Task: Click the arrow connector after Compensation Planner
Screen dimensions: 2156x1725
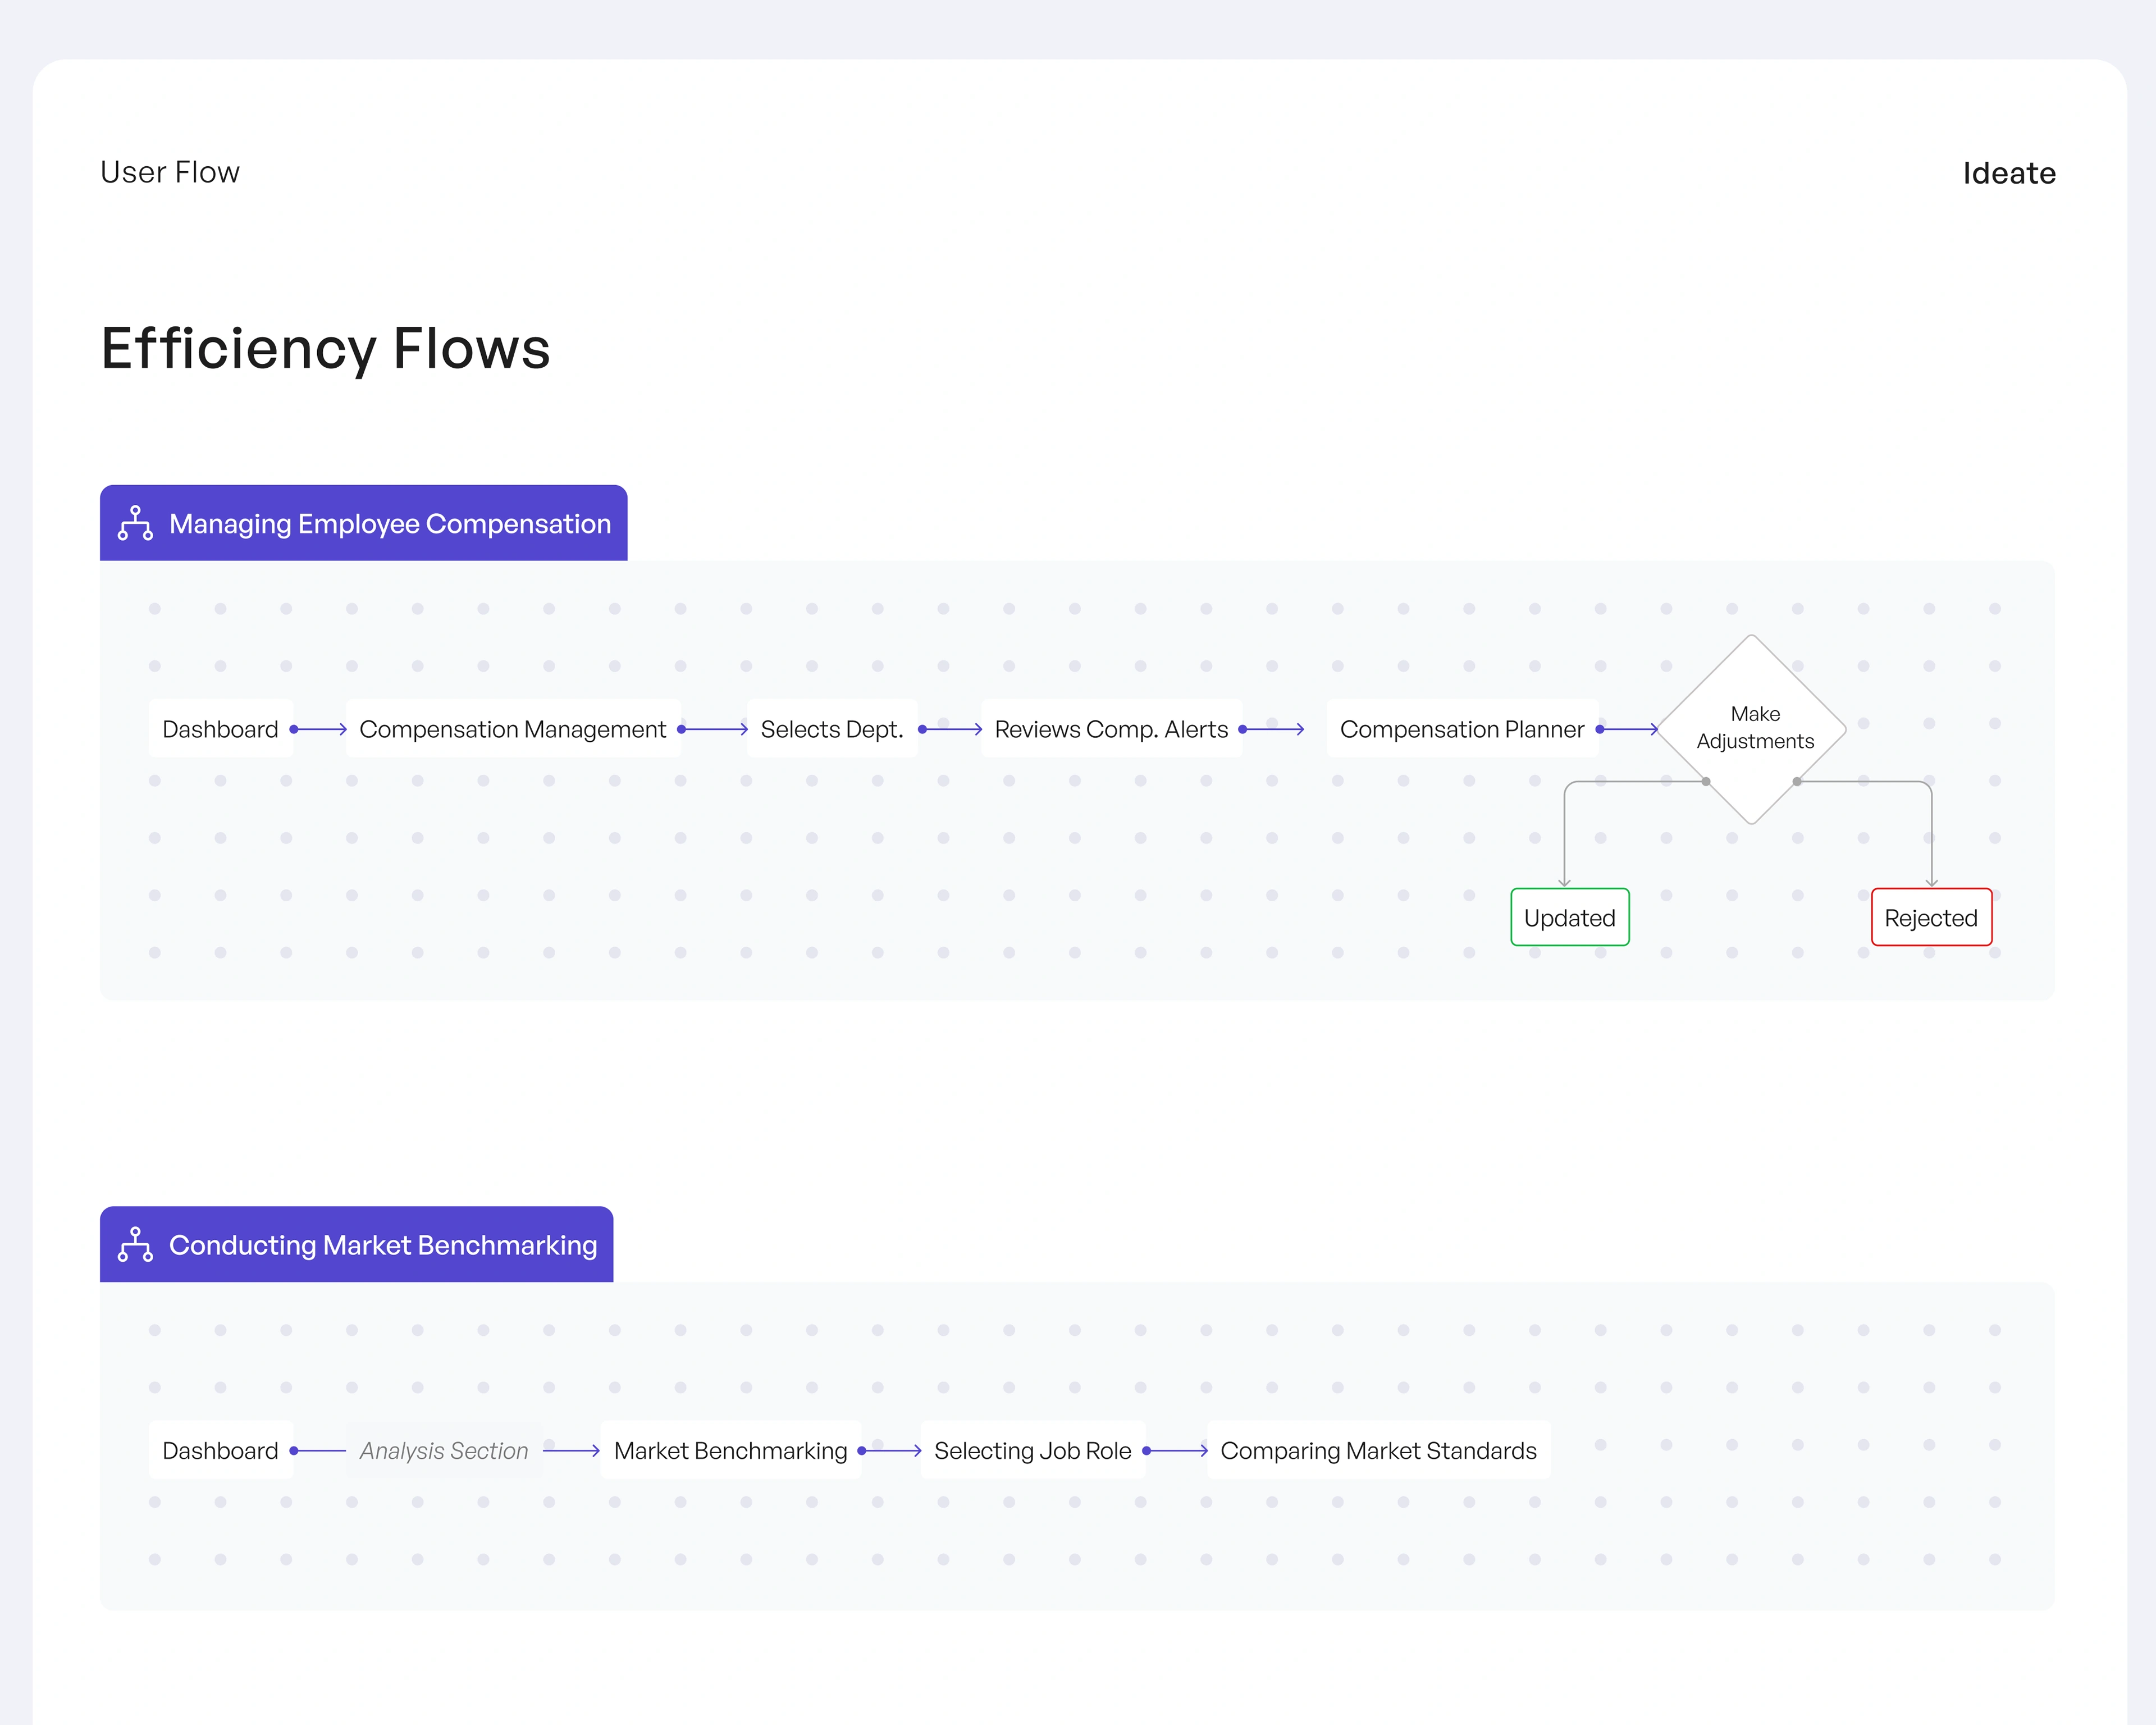Action: [1628, 729]
